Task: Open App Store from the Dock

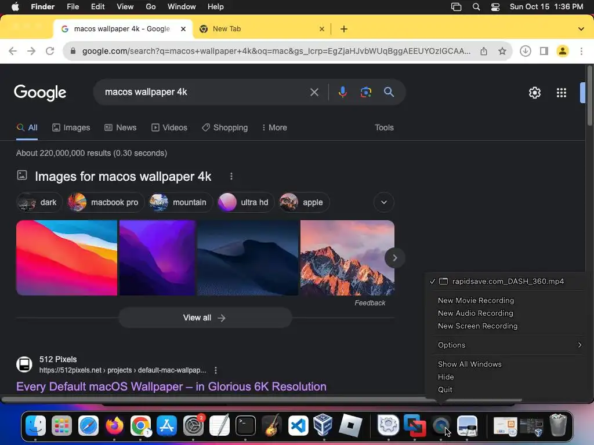Action: pyautogui.click(x=166, y=425)
